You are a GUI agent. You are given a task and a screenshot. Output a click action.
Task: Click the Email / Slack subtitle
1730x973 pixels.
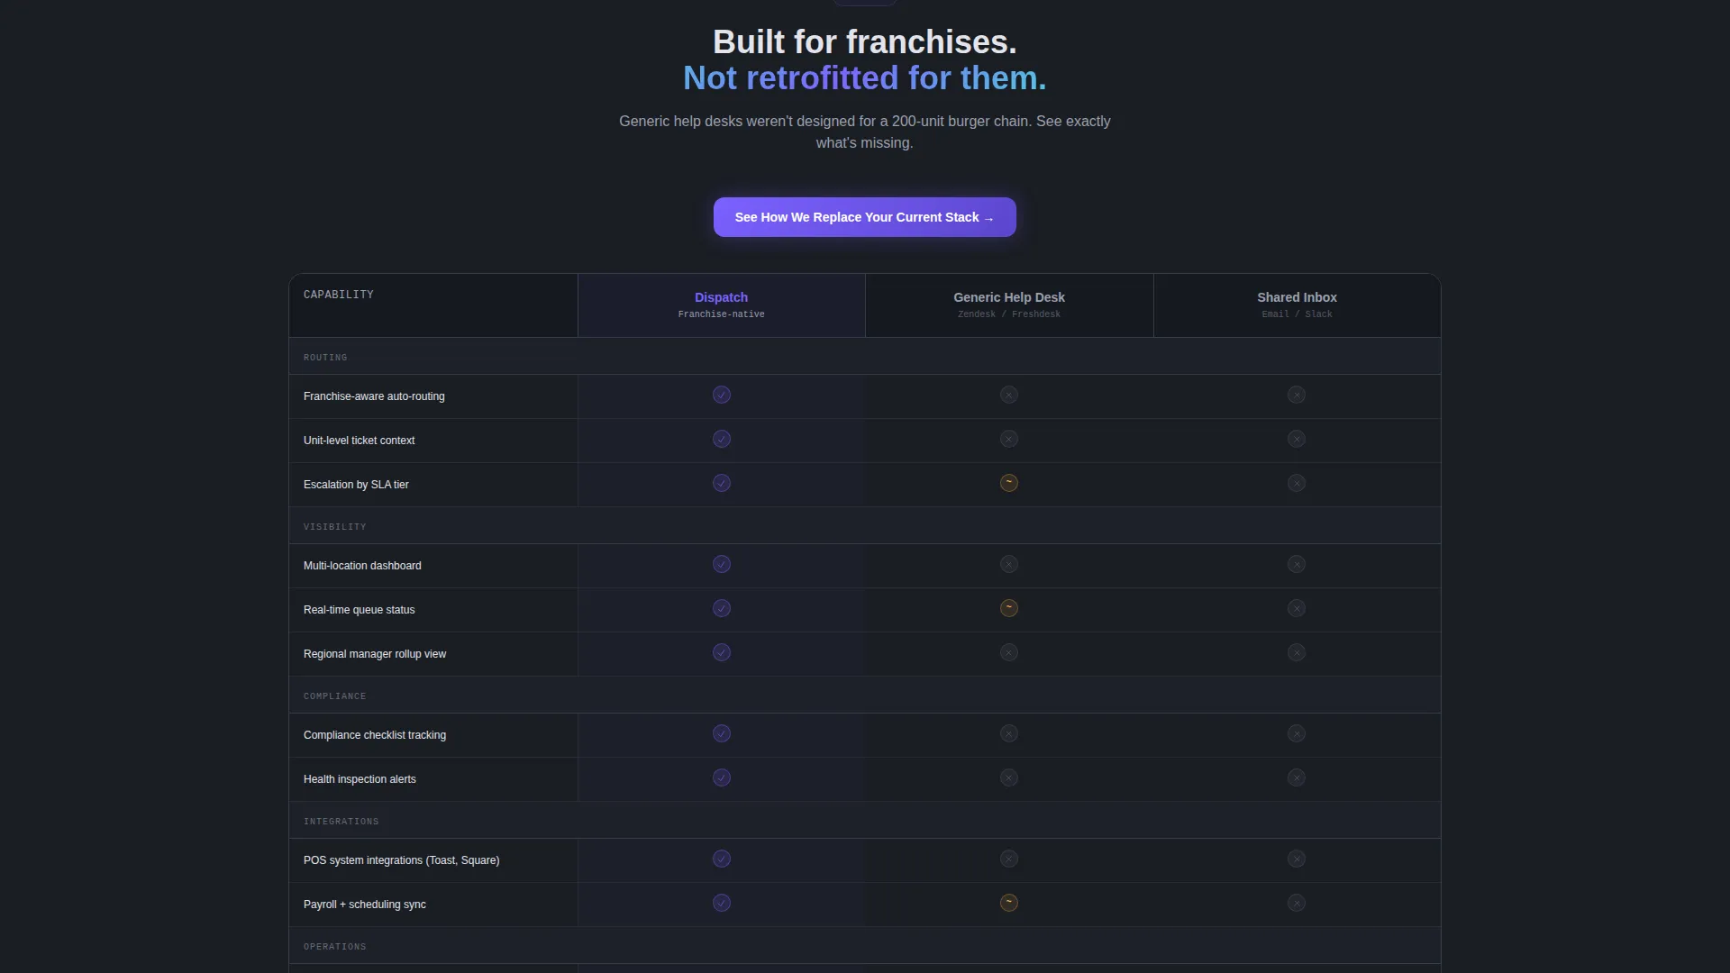click(1297, 314)
